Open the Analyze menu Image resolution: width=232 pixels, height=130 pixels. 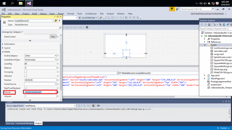(x=110, y=14)
